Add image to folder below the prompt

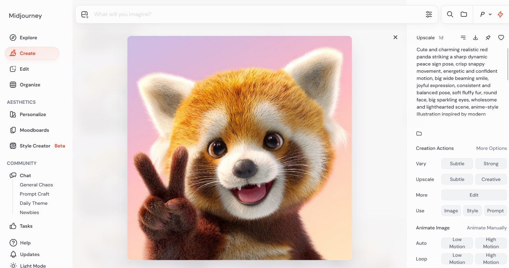click(x=419, y=133)
